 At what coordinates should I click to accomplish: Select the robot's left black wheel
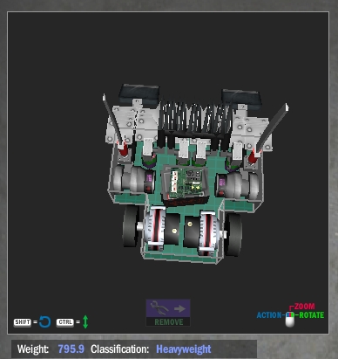click(131, 225)
